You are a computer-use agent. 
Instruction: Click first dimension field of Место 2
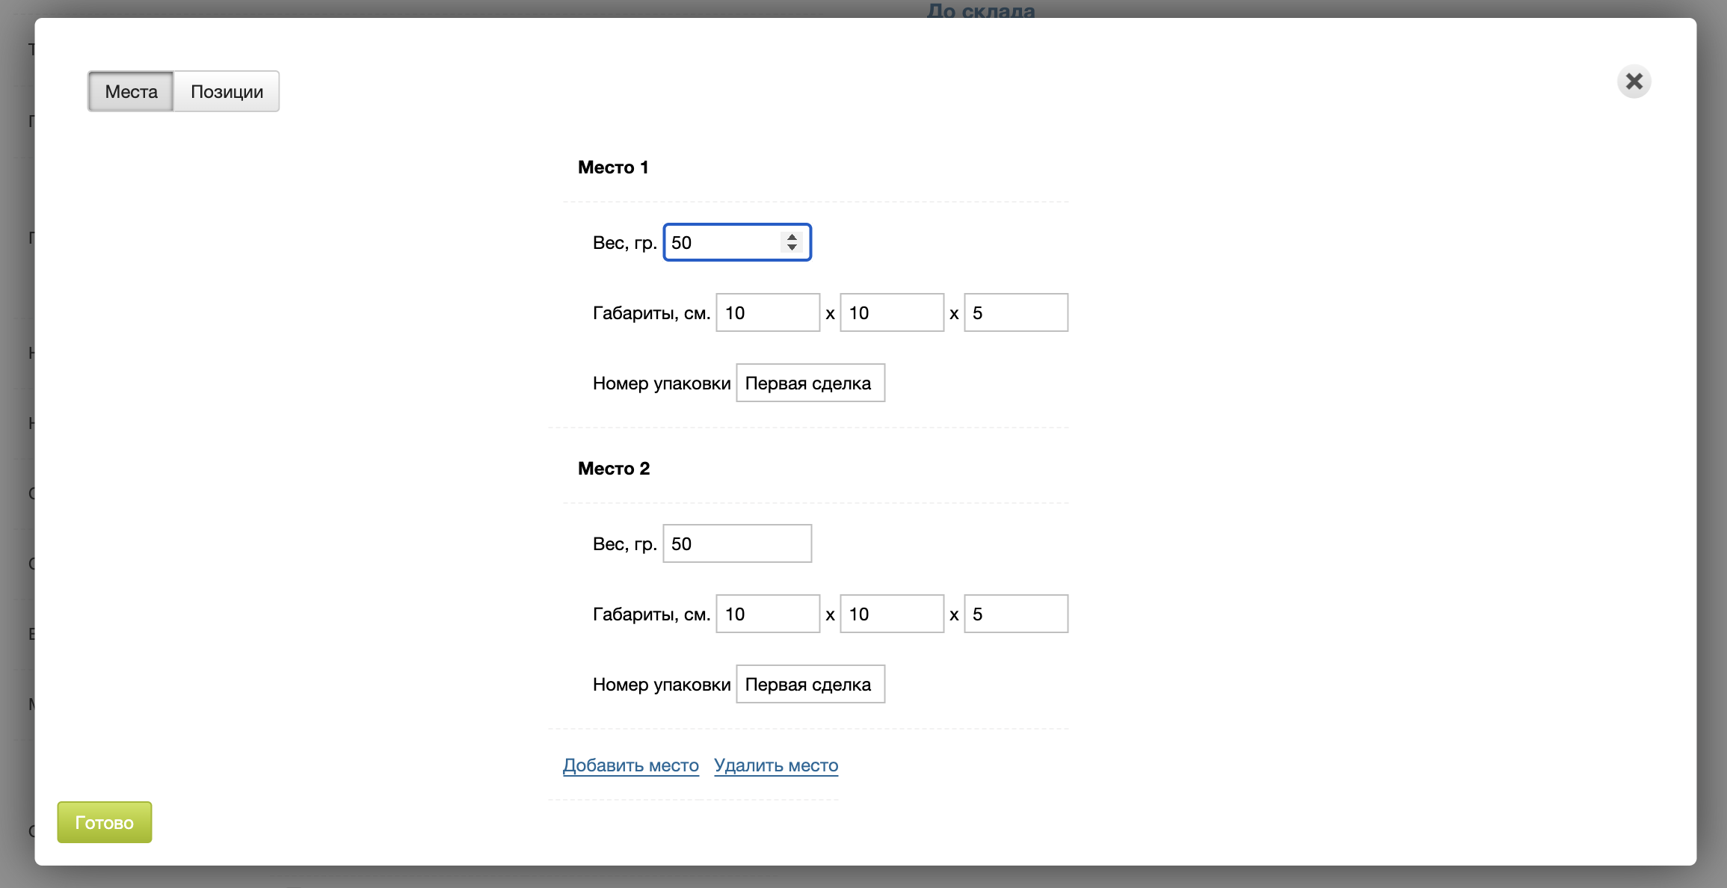(x=767, y=614)
